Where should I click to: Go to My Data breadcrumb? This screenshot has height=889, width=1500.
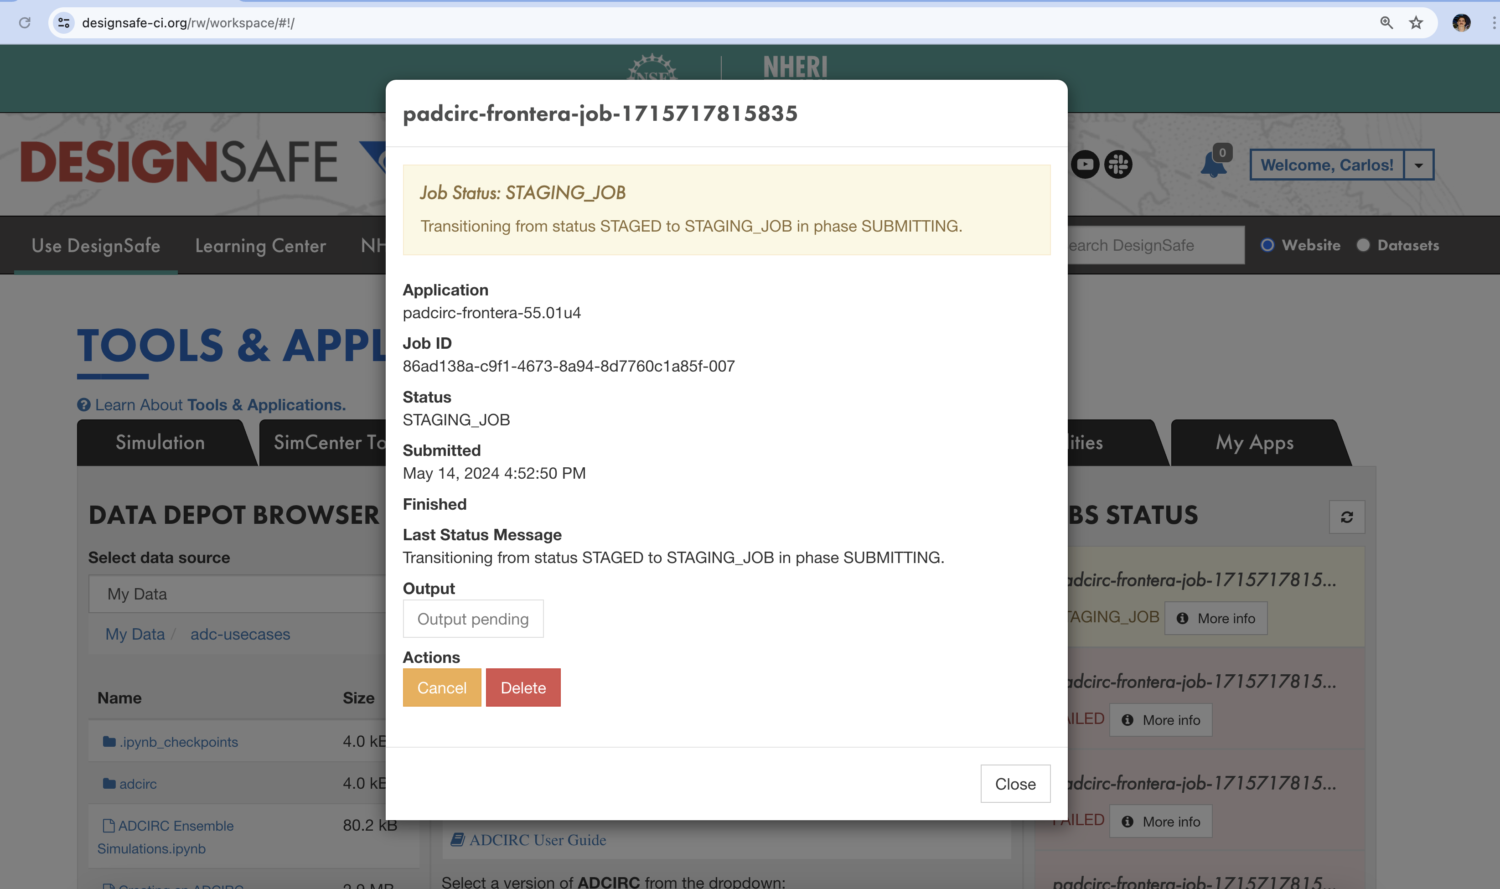[135, 635]
